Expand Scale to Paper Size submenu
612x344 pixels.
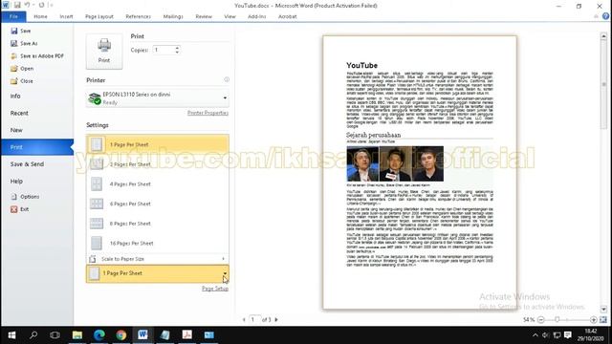158,259
